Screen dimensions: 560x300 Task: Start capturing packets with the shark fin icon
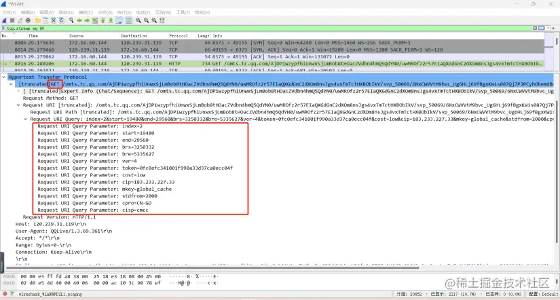[4, 20]
